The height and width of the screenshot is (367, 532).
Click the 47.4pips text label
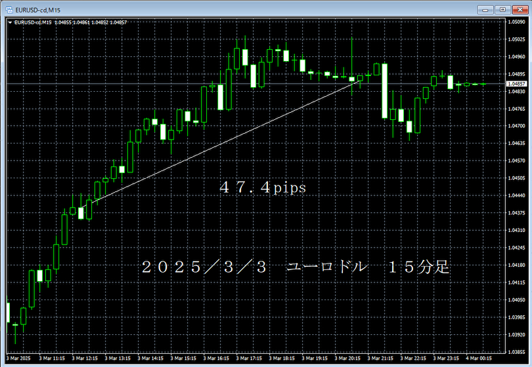pyautogui.click(x=263, y=187)
